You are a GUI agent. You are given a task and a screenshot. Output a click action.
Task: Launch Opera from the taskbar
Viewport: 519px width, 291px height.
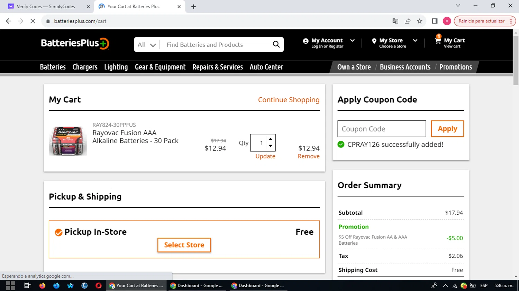click(99, 285)
